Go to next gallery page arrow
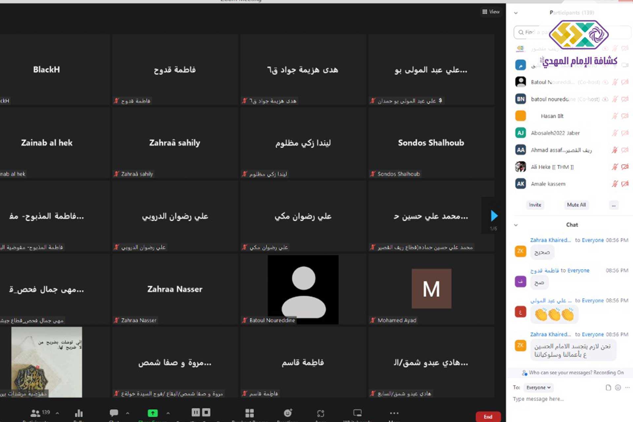The height and width of the screenshot is (422, 633). click(x=494, y=216)
